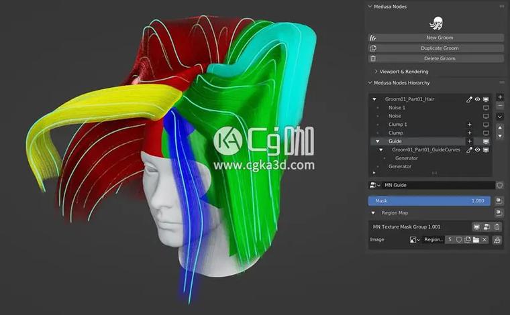Click Medusa Nodes panel drag handle dots
This screenshot has height=315, width=510.
point(501,6)
